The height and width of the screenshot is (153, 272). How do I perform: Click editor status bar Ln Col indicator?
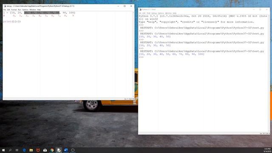tap(129, 99)
